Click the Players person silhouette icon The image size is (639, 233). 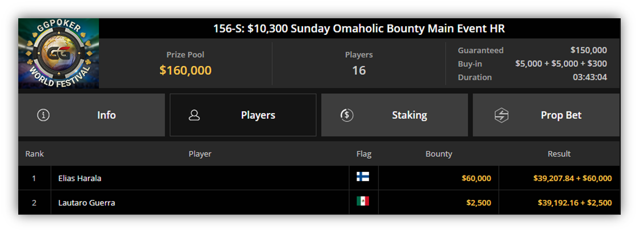coord(195,115)
